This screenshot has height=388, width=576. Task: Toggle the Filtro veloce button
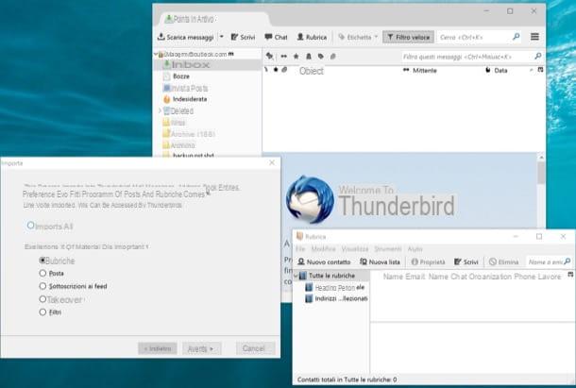pyautogui.click(x=409, y=37)
